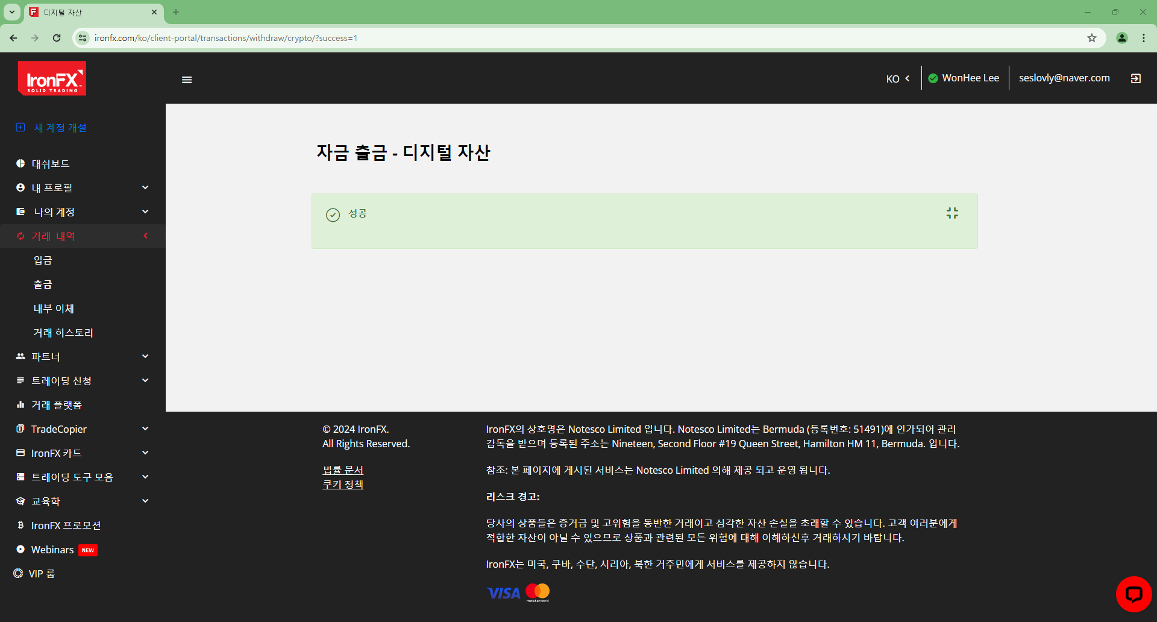Open the 법률 문서 link
Screen dimensions: 1157x622
pos(342,470)
